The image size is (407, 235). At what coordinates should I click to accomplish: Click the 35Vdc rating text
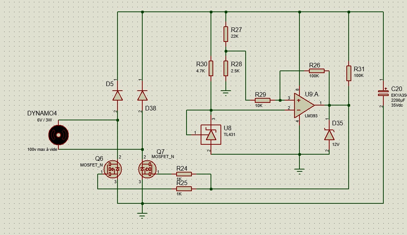397,105
